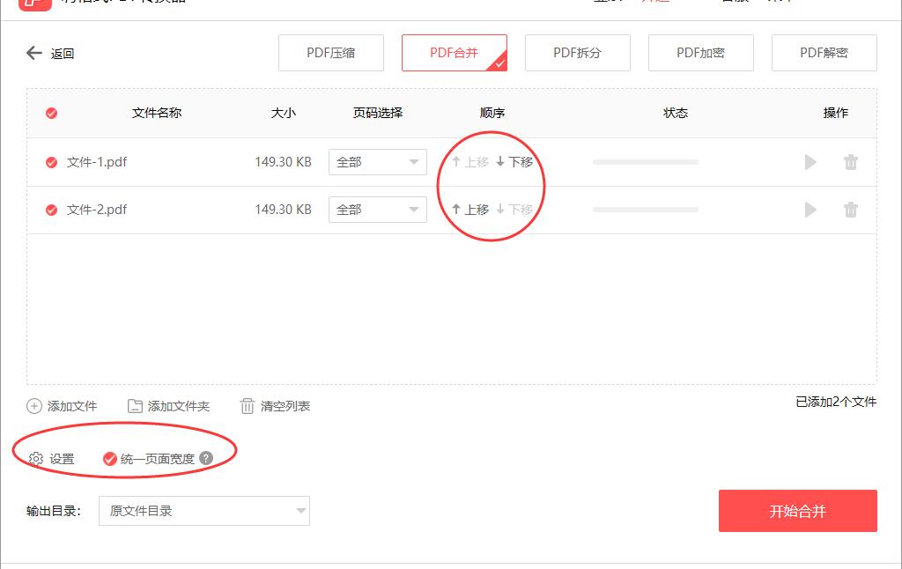Viewport: 902px width, 569px height.
Task: Click the 添加文件 plus icon
Action: [x=34, y=406]
